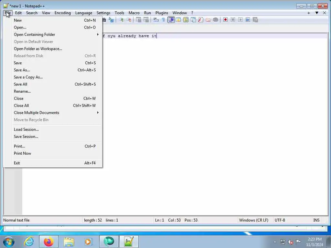Click the Playback macro icon
331x248 pixels.
(240, 20)
